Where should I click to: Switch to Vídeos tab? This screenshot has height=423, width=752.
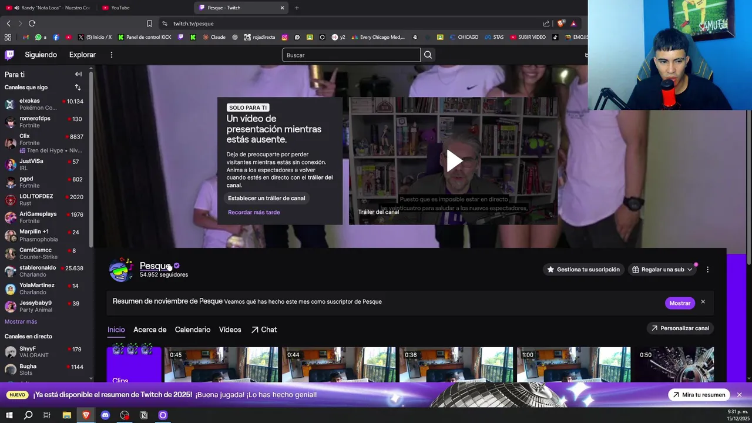click(x=230, y=330)
